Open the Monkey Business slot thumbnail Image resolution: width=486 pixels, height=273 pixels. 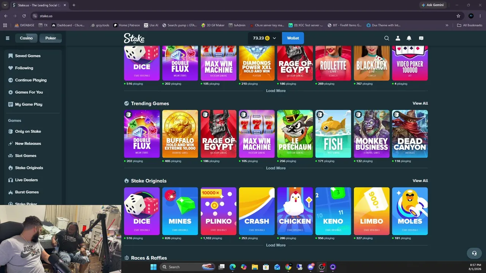click(x=372, y=134)
